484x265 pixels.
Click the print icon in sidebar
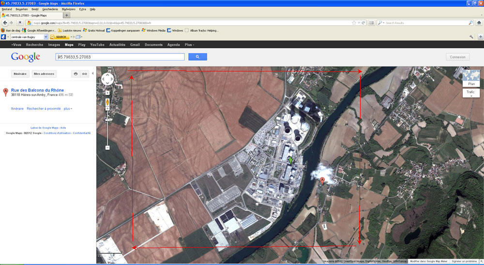click(76, 74)
